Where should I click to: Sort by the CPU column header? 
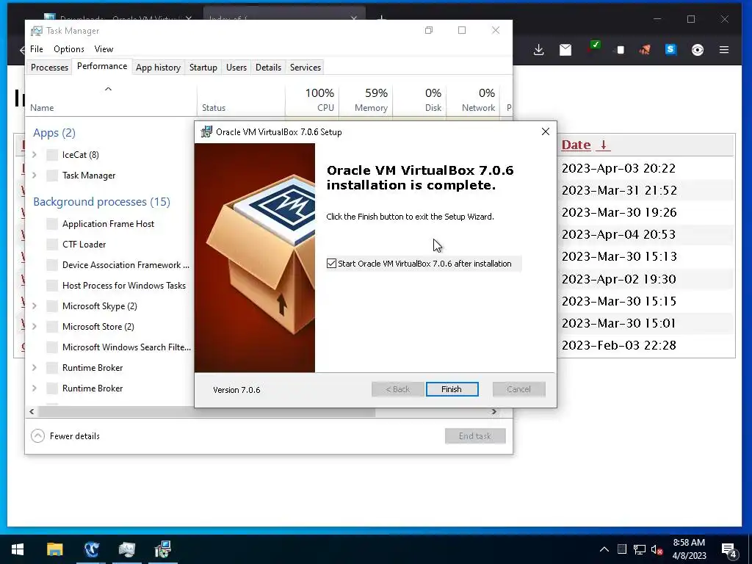tap(312, 100)
